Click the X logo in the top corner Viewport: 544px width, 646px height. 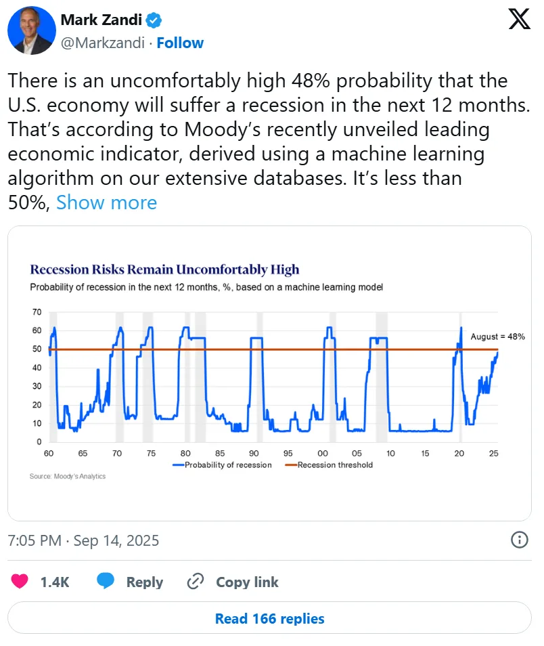point(519,19)
